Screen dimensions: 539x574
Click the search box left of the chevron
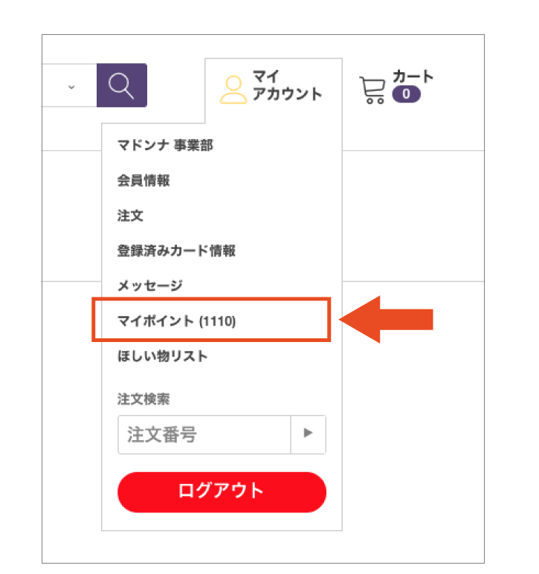(51, 86)
